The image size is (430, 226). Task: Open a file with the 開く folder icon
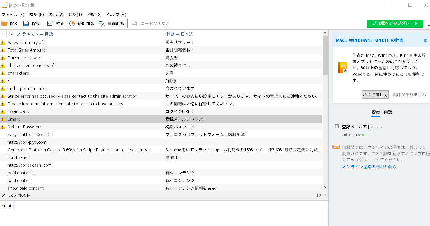tap(5, 23)
